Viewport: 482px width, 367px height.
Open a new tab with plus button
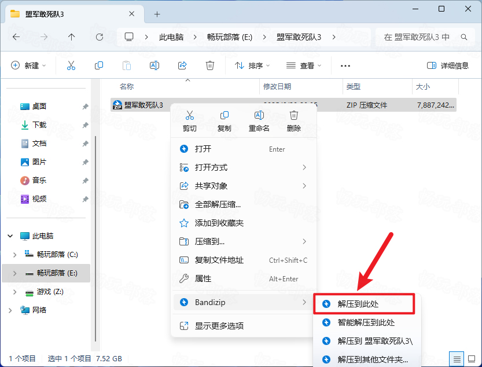click(x=157, y=14)
